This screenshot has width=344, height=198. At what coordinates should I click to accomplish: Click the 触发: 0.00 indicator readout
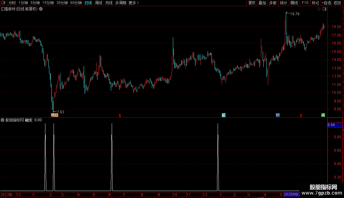(x=33, y=120)
